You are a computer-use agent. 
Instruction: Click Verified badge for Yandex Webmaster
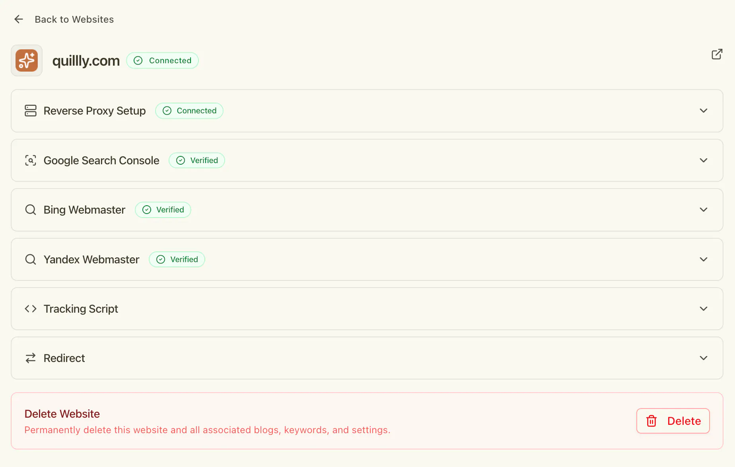click(177, 259)
